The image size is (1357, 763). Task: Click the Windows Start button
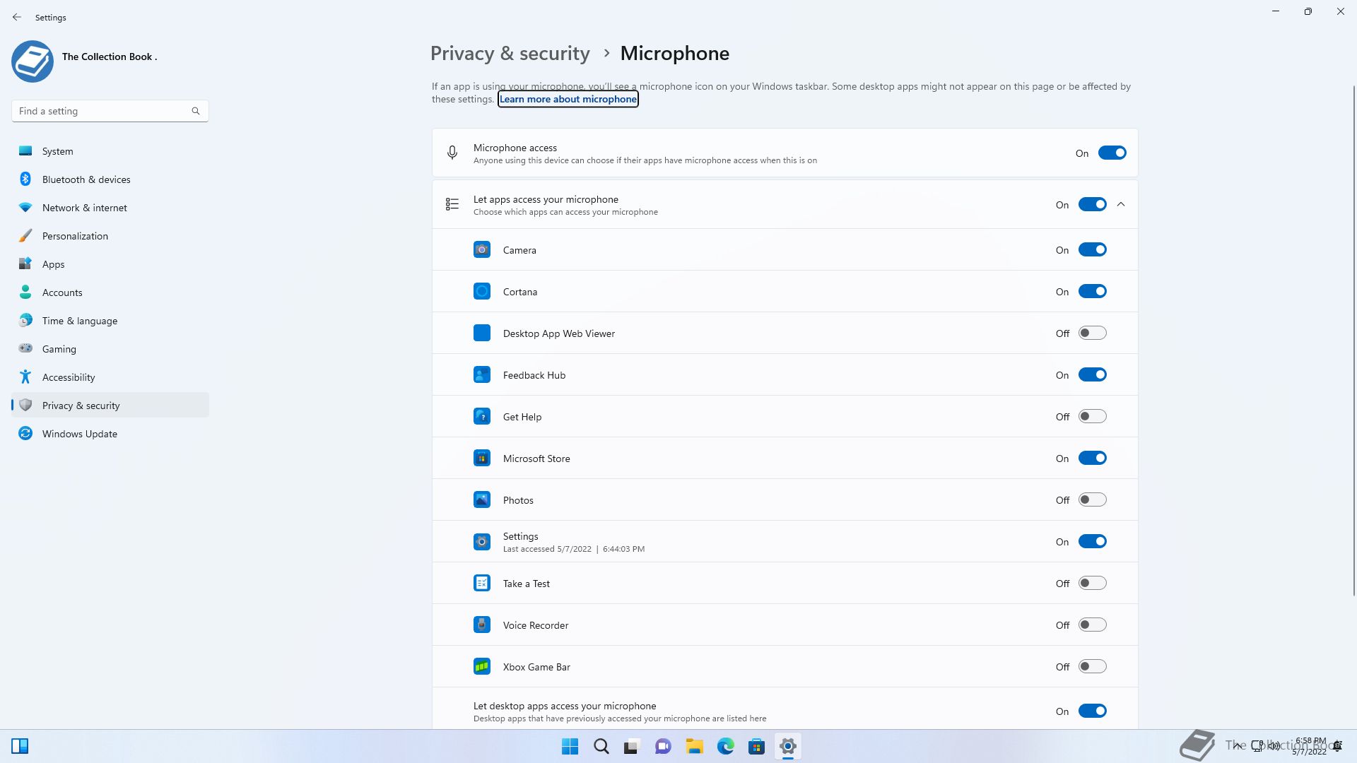coord(570,746)
